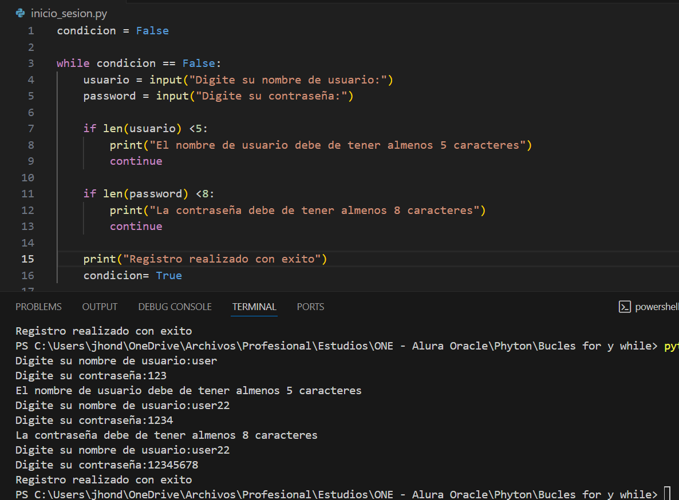Image resolution: width=679 pixels, height=500 pixels.
Task: Open the OUTPUT panel tab
Action: pyautogui.click(x=100, y=307)
